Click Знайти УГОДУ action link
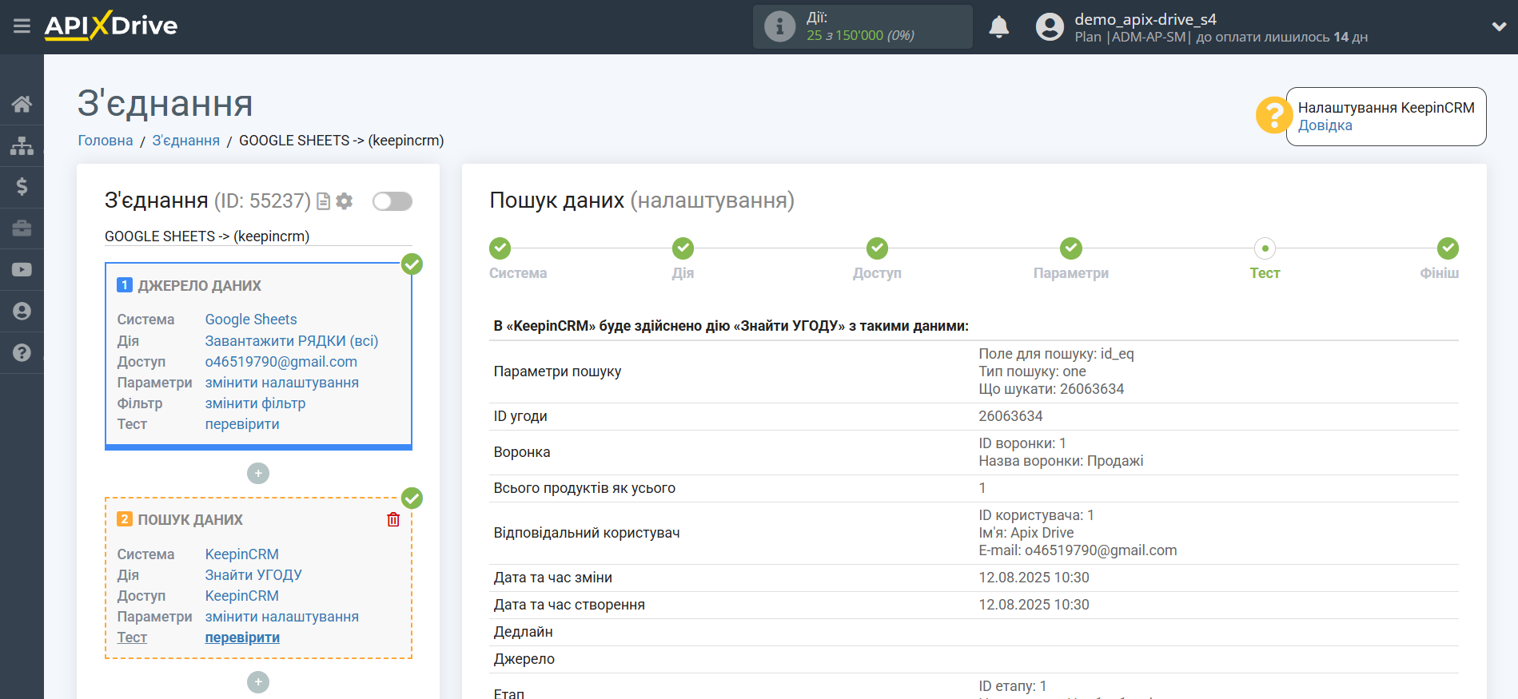The image size is (1518, 699). 253,575
